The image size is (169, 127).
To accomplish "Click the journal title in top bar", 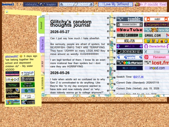I will click(x=8, y=4).
